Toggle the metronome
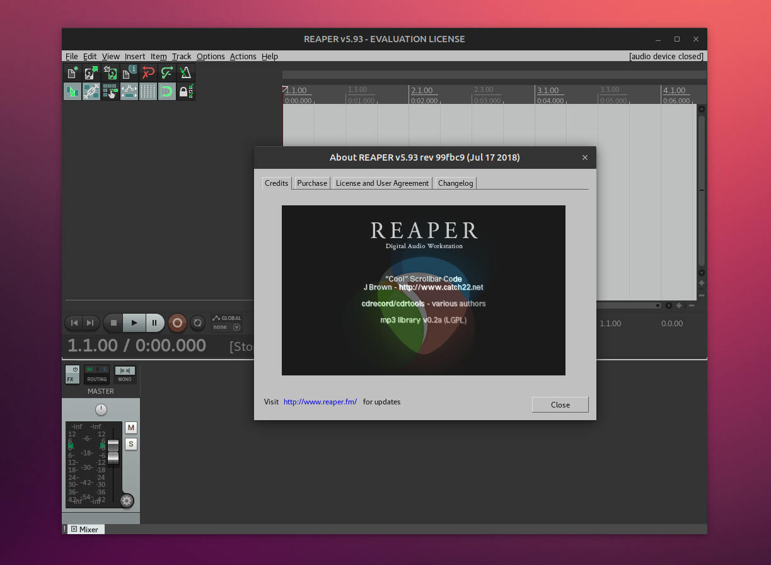The height and width of the screenshot is (565, 771). click(x=186, y=72)
